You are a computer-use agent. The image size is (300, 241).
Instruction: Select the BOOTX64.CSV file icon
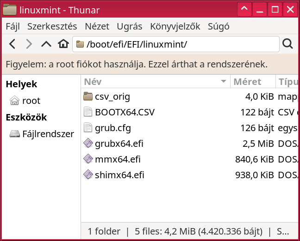[x=88, y=112]
